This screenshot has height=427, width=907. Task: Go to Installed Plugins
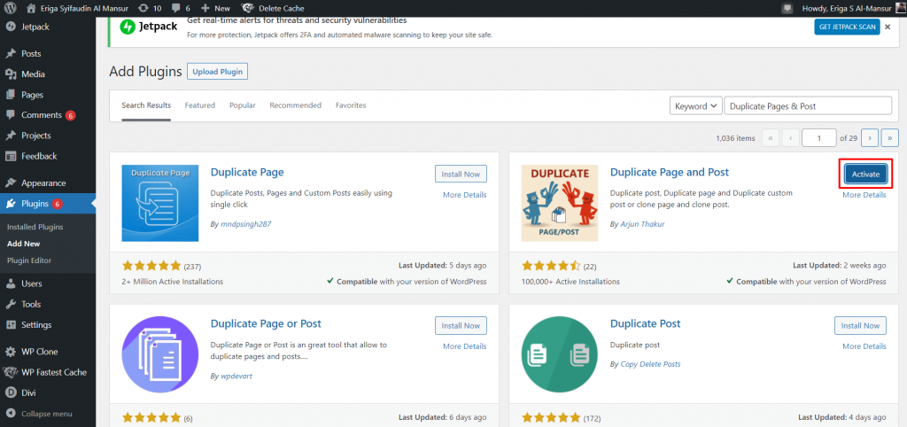pyautogui.click(x=35, y=227)
